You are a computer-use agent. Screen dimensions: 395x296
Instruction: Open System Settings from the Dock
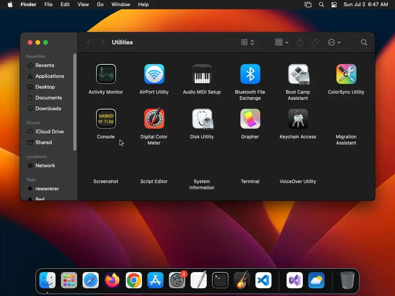[177, 280]
